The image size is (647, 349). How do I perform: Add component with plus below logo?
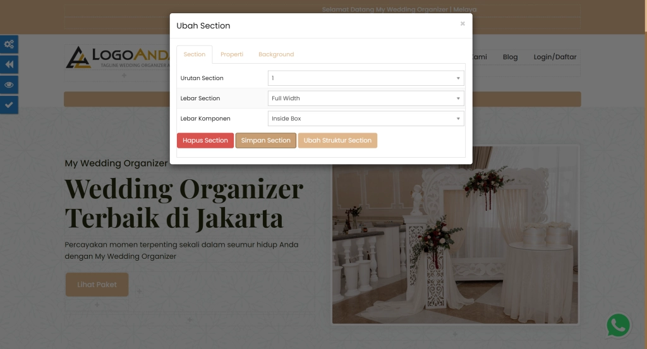click(124, 75)
